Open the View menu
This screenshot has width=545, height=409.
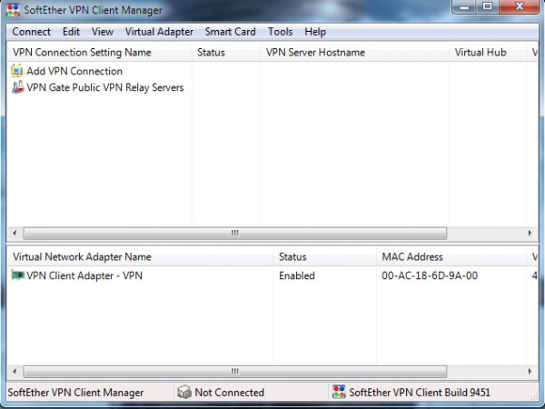103,32
